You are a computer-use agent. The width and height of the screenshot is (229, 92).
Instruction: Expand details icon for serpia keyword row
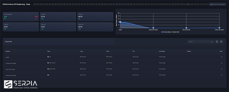pos(222,57)
